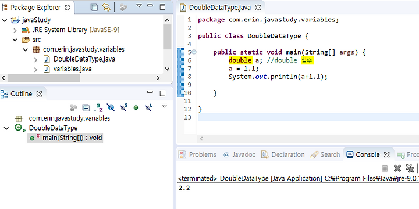
Task: Maximize the Outline view
Action: pos(162,93)
